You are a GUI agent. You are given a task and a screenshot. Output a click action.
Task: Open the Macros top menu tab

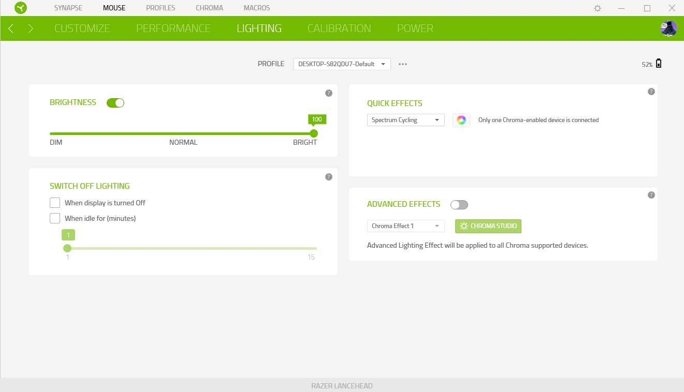[x=256, y=8]
